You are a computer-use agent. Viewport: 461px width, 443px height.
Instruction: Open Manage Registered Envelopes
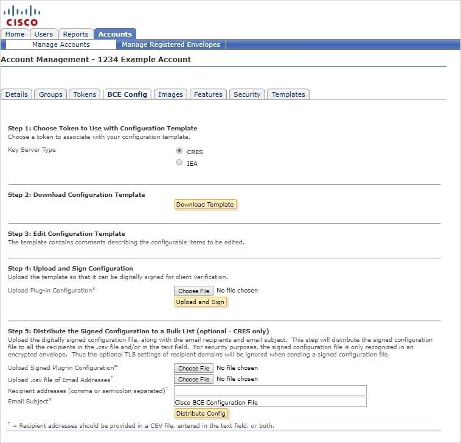(171, 44)
